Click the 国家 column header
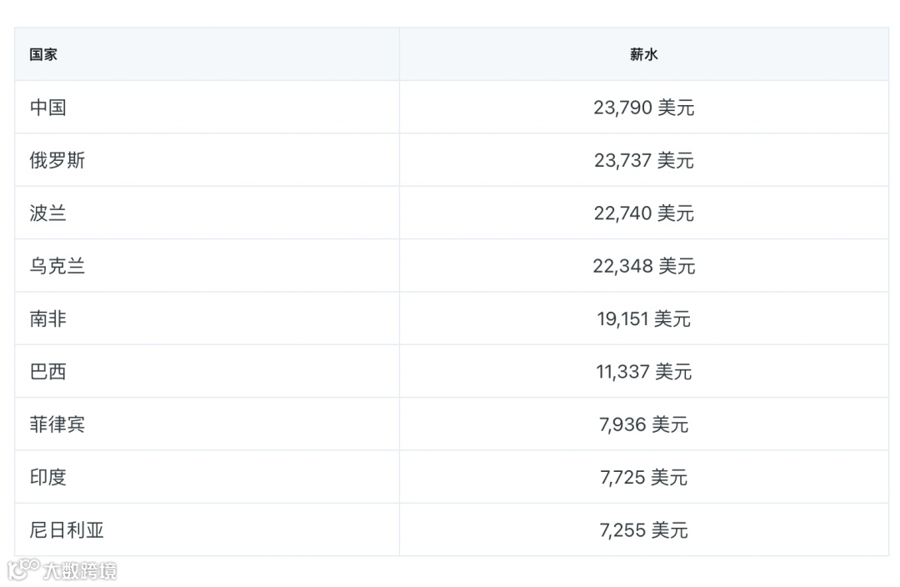The image size is (900, 587). (43, 54)
